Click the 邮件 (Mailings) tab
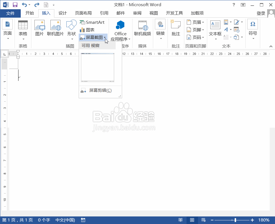This screenshot has width=275, height=224. click(x=121, y=13)
